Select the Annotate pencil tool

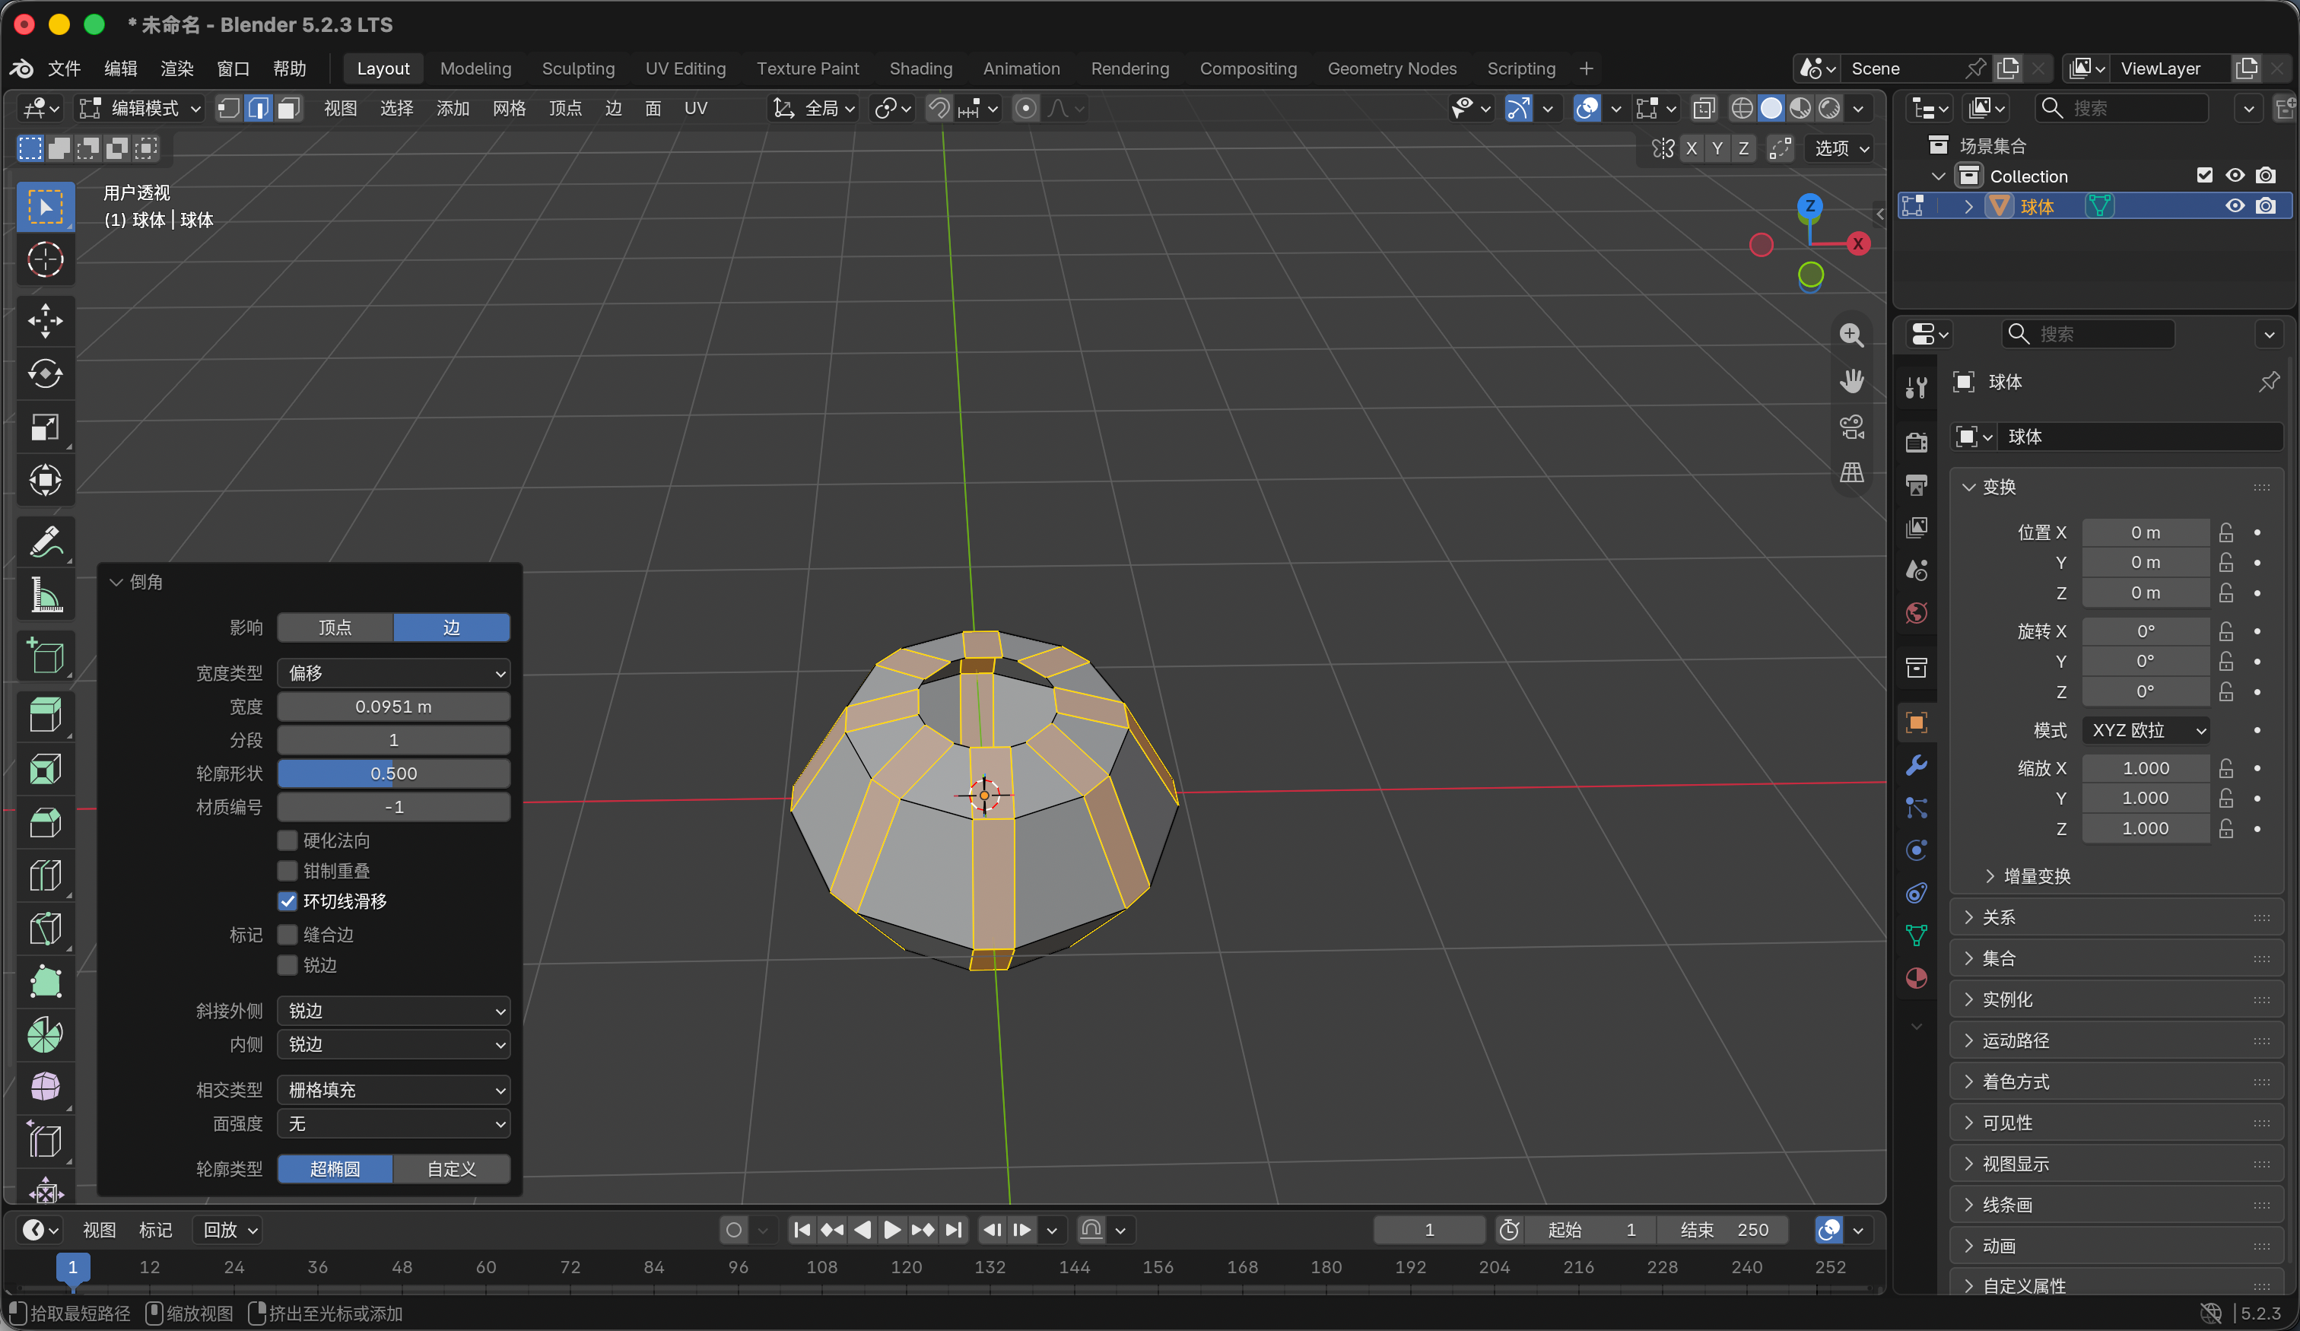point(45,542)
